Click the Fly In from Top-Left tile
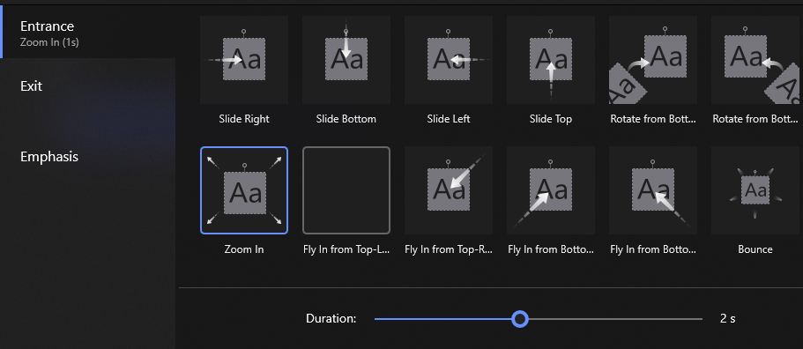 (346, 190)
